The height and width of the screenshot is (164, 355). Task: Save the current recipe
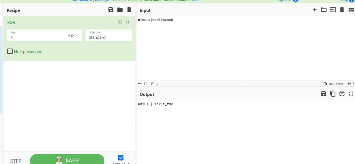111,10
